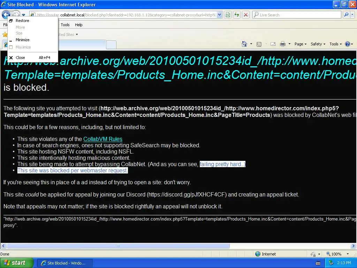Open the Tools menu in menu bar
Viewport: 357px width, 268px height.
point(65,25)
